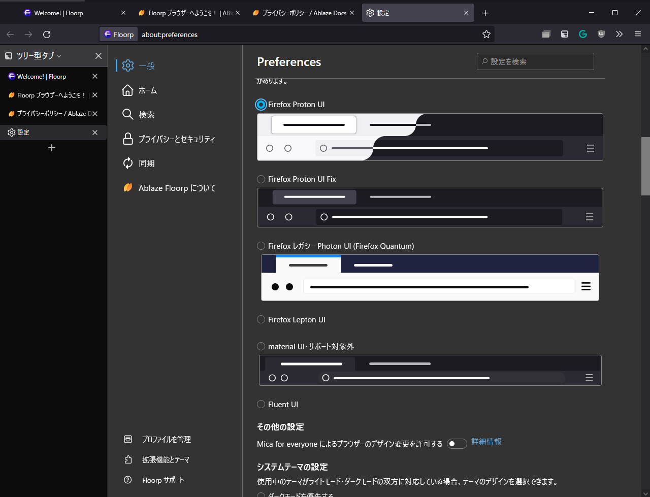Close Floorp ブラウザーへようこそ top tab
This screenshot has width=650, height=497.
pos(238,13)
